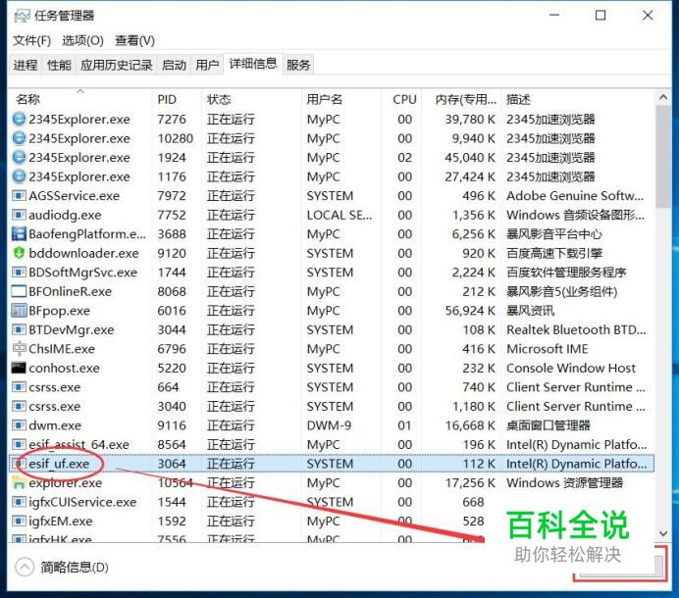Click the csrss.exe icon with PID 664
This screenshot has width=679, height=598.
click(x=19, y=387)
